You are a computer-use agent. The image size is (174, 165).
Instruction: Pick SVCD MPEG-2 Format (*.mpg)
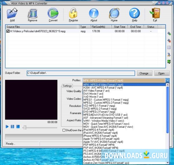point(125,109)
